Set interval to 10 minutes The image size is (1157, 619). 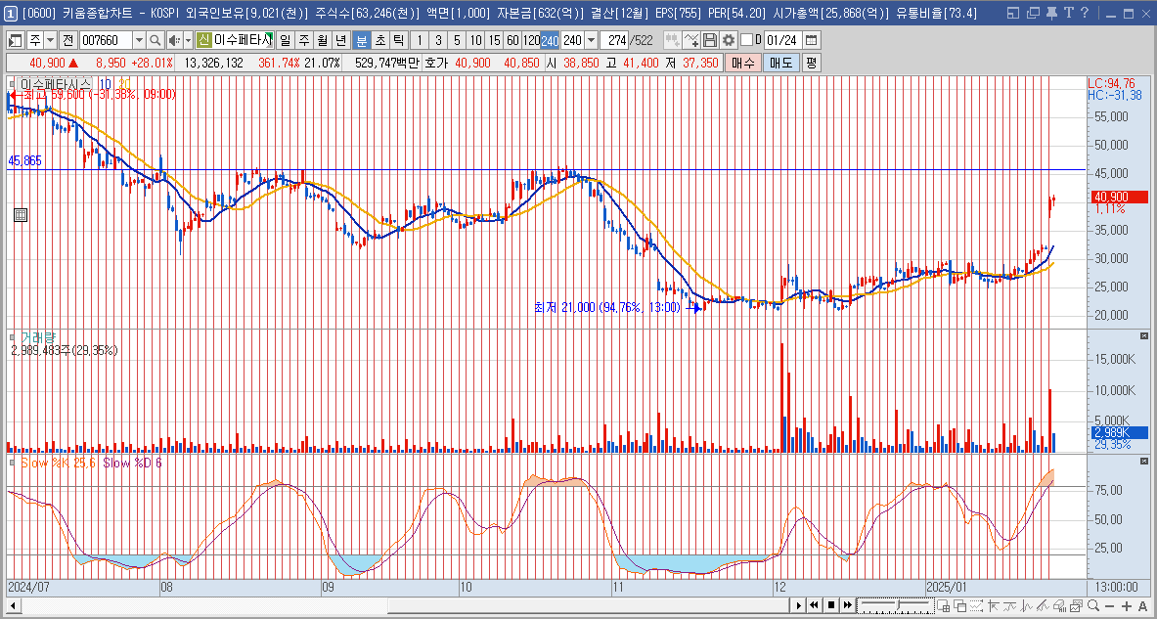476,40
